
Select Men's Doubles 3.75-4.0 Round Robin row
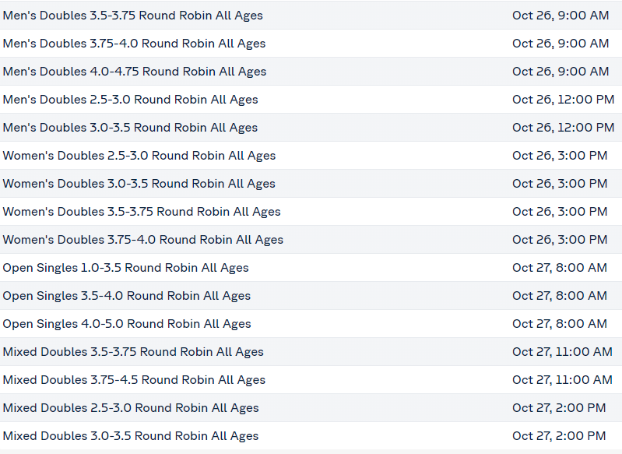134,44
